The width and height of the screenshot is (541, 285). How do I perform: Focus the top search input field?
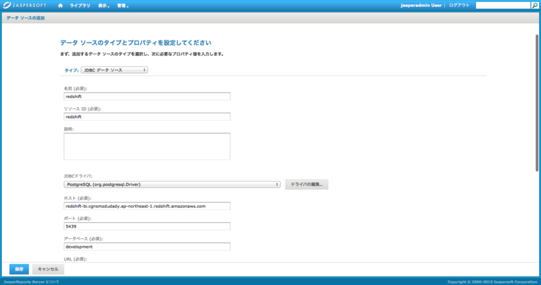pyautogui.click(x=503, y=5)
